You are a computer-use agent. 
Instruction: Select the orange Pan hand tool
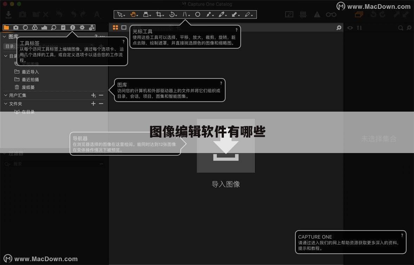click(133, 14)
